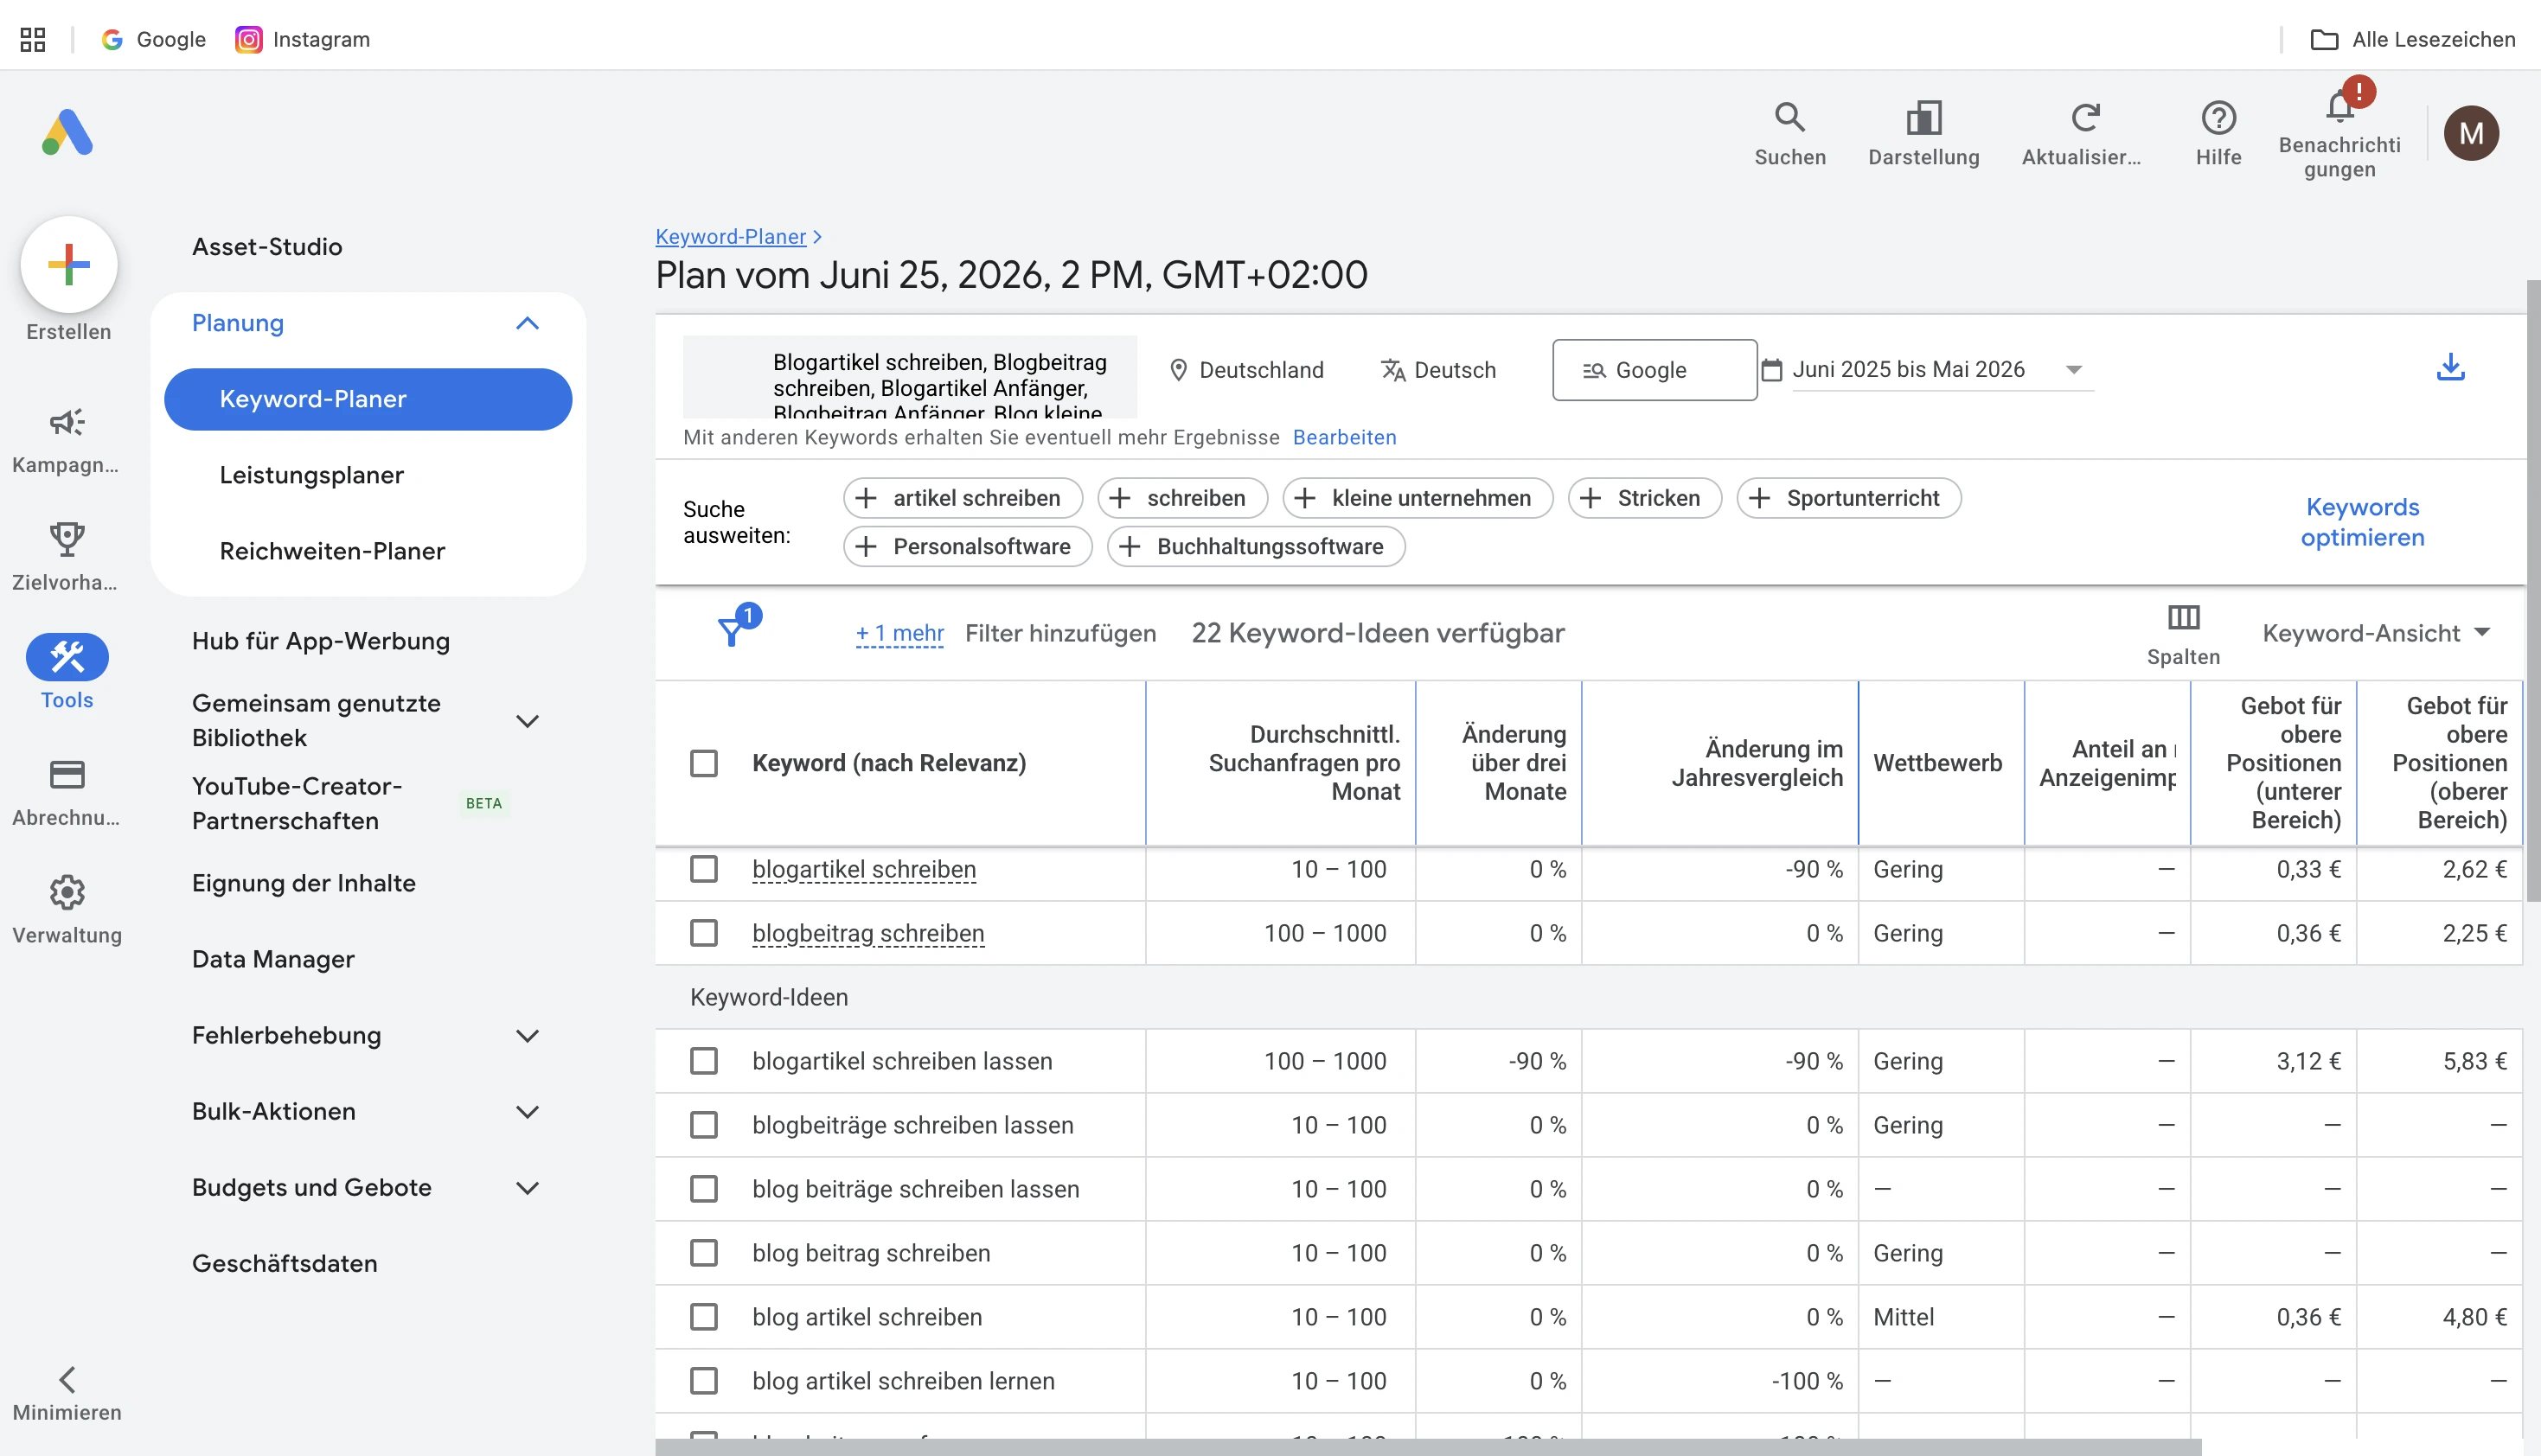Screen dimensions: 2541x1456
Task: Check 'blogbeiträge schreiben lassen' checkbox
Action: tap(704, 1125)
